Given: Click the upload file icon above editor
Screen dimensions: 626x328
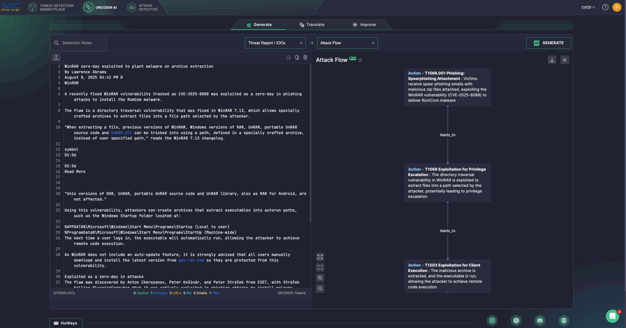Looking at the screenshot, I should 56,57.
